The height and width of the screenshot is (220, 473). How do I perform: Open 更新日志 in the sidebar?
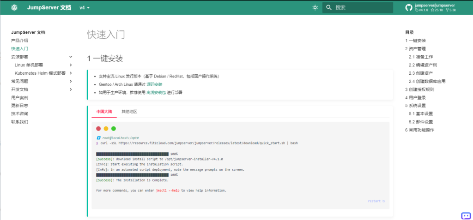tap(19, 106)
